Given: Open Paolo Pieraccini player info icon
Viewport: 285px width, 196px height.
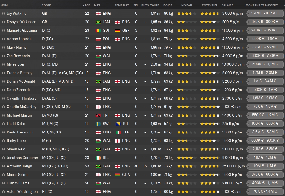Looking at the screenshot, I should pos(3,132).
